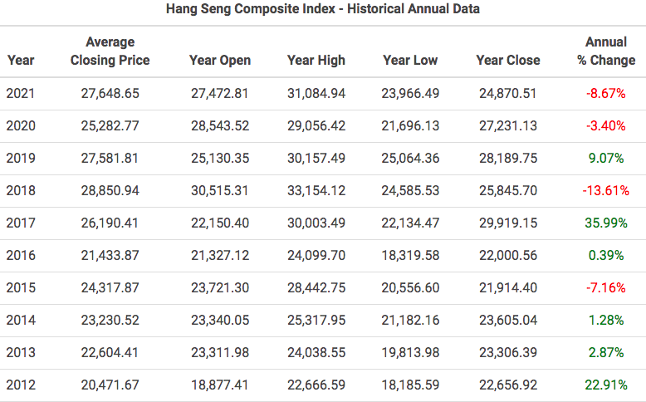
Task: Click the -7.16% annual change
Action: (x=606, y=287)
